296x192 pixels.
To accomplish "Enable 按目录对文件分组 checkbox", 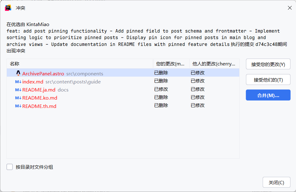I will pyautogui.click(x=10, y=167).
